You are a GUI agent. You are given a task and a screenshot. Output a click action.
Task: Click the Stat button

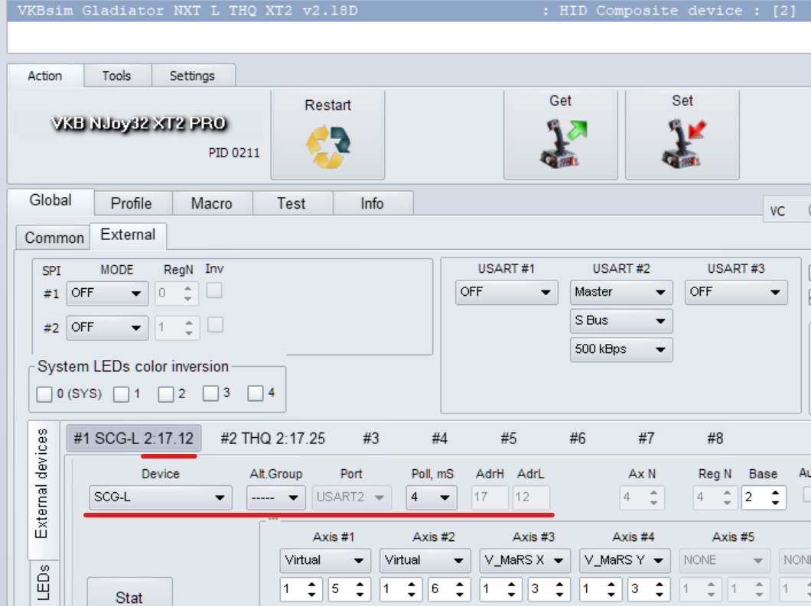coord(129,593)
